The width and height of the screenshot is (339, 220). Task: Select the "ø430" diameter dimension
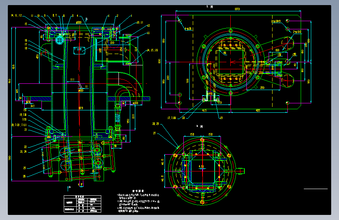click(81, 90)
